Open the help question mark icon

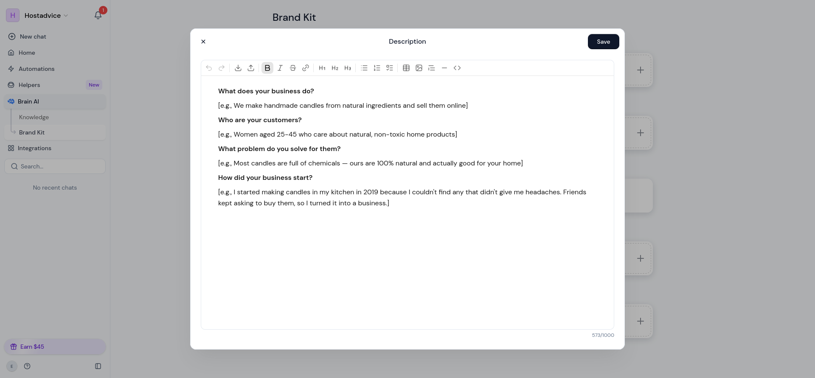point(27,366)
